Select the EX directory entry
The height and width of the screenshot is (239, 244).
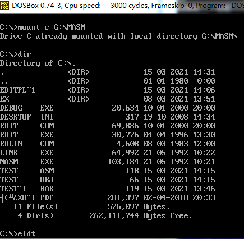[108, 99]
